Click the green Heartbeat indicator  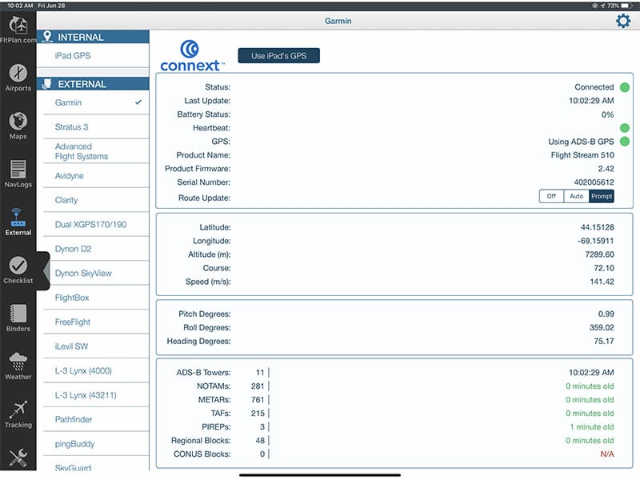pyautogui.click(x=625, y=128)
